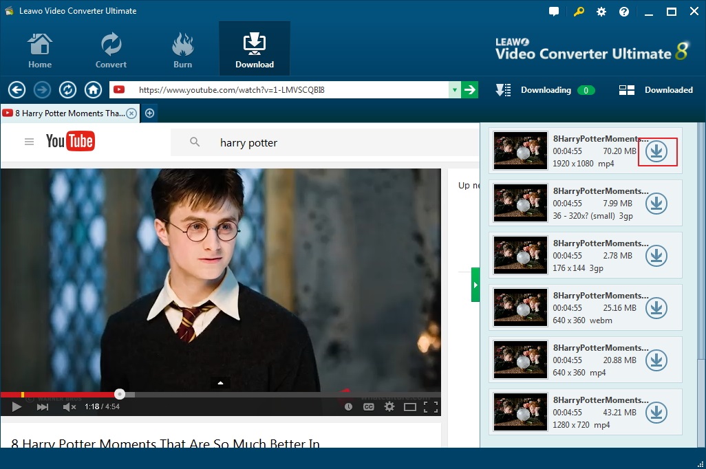The image size is (706, 469).
Task: Download the 7.99 MB 3gp version
Action: pyautogui.click(x=656, y=204)
